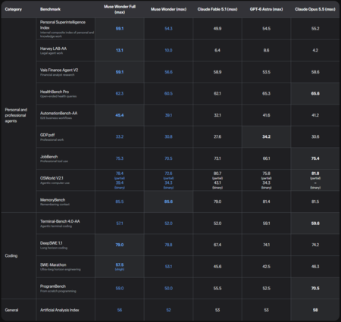341x322 pixels.
Task: Select the 13.1 Harvey LAB-AA score
Action: click(120, 51)
